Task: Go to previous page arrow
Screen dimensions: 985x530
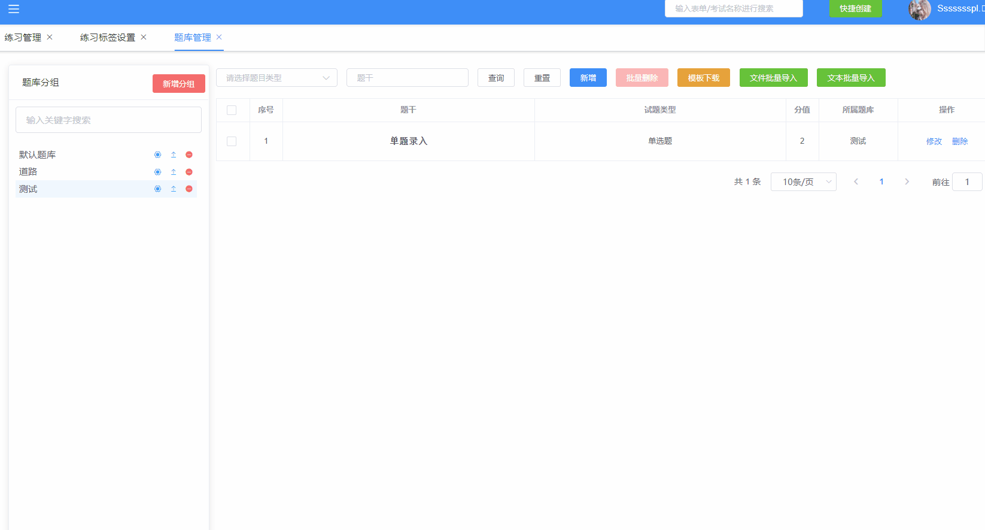Action: [x=856, y=181]
